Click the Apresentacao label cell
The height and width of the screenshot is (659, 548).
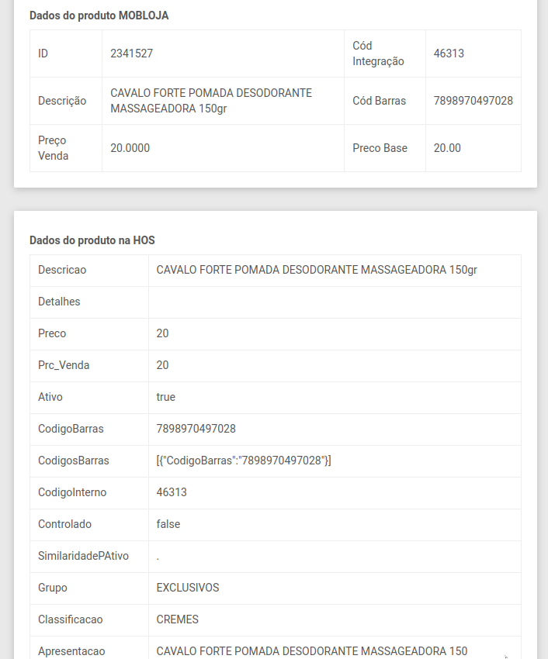point(71,650)
